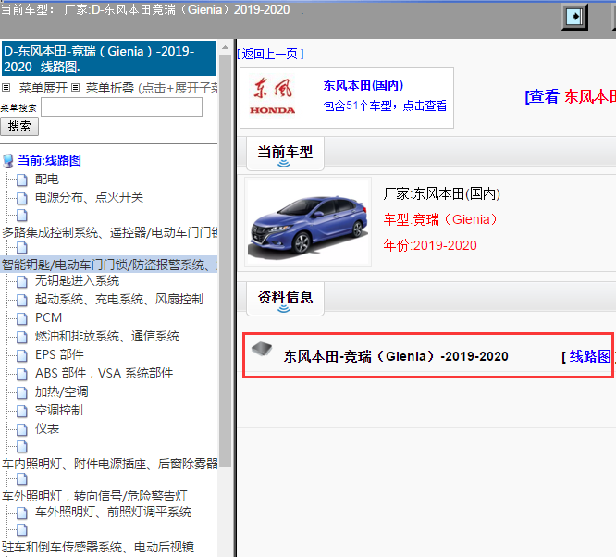Click the page icon beside 无钥匙进入系统

coord(22,281)
